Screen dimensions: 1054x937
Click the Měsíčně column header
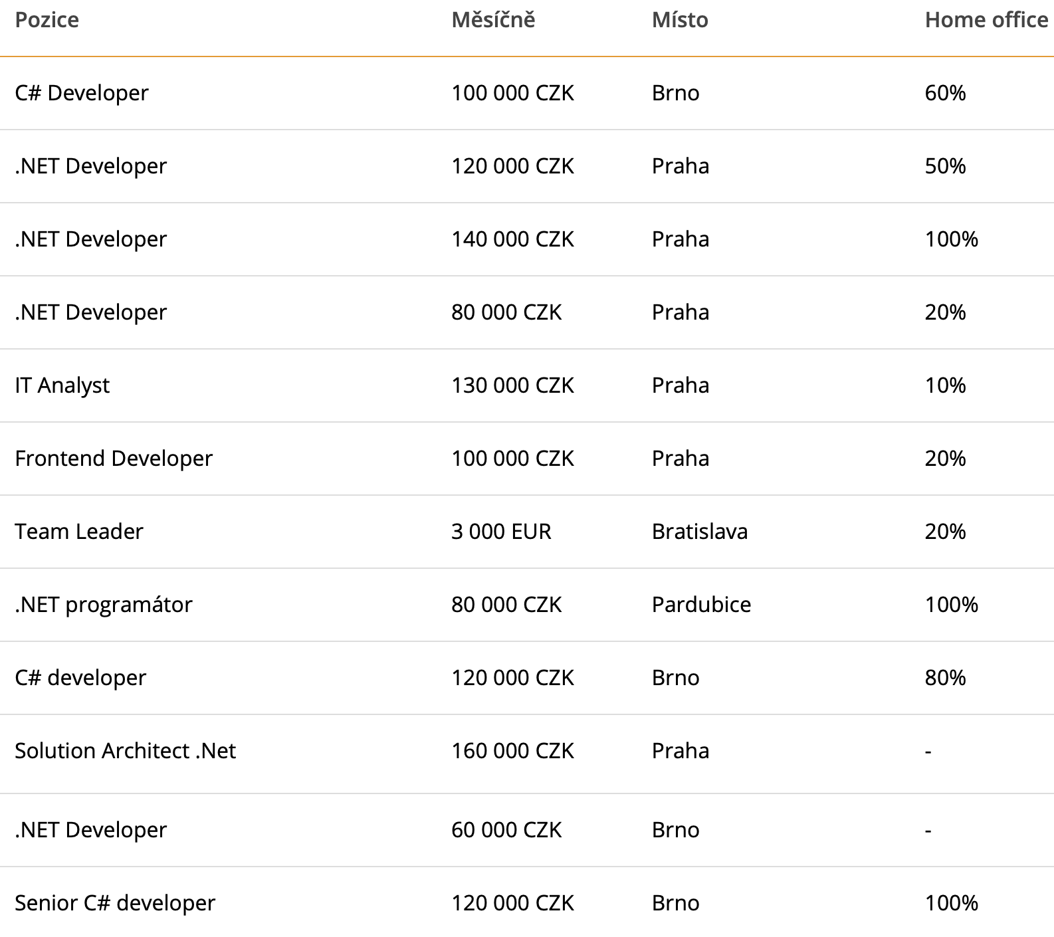pos(493,20)
